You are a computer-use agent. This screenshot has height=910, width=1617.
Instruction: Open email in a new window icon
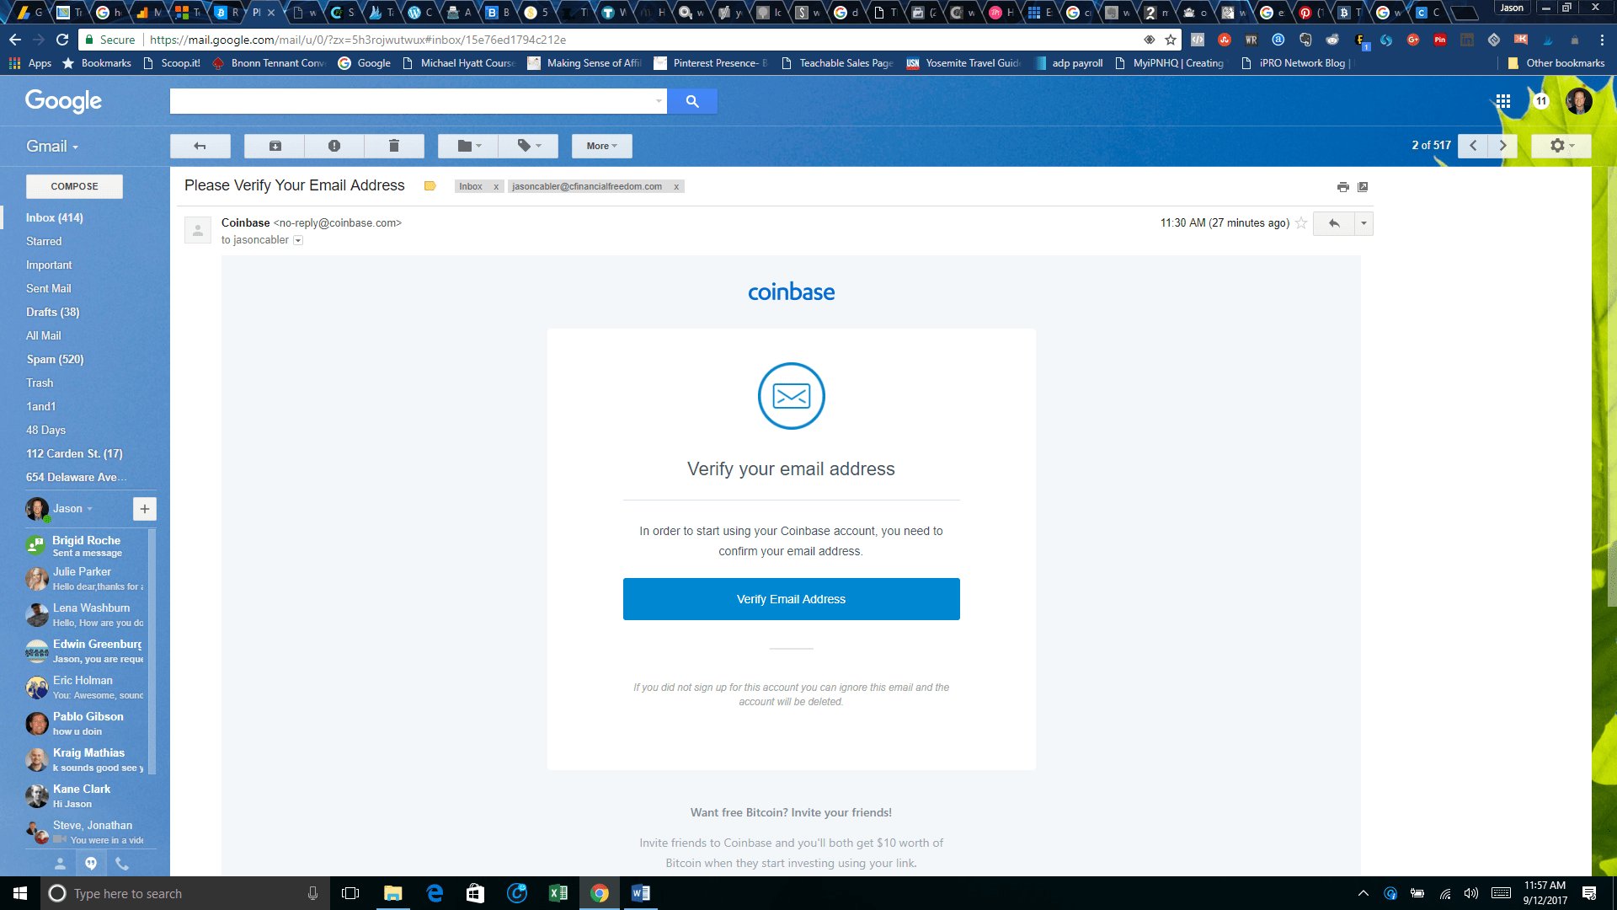(x=1363, y=187)
